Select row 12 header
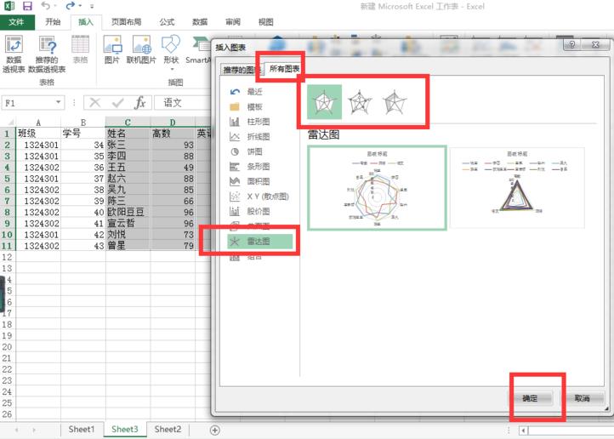 (7, 257)
